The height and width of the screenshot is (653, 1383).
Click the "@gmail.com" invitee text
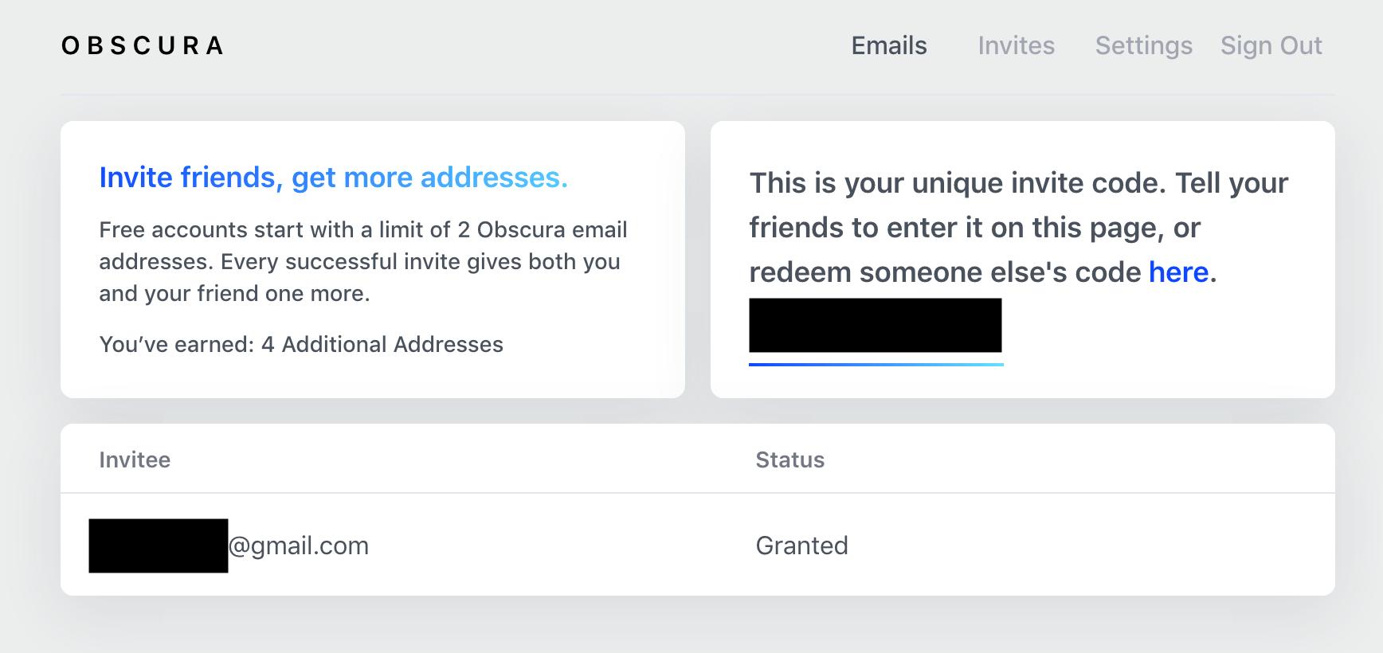[299, 546]
